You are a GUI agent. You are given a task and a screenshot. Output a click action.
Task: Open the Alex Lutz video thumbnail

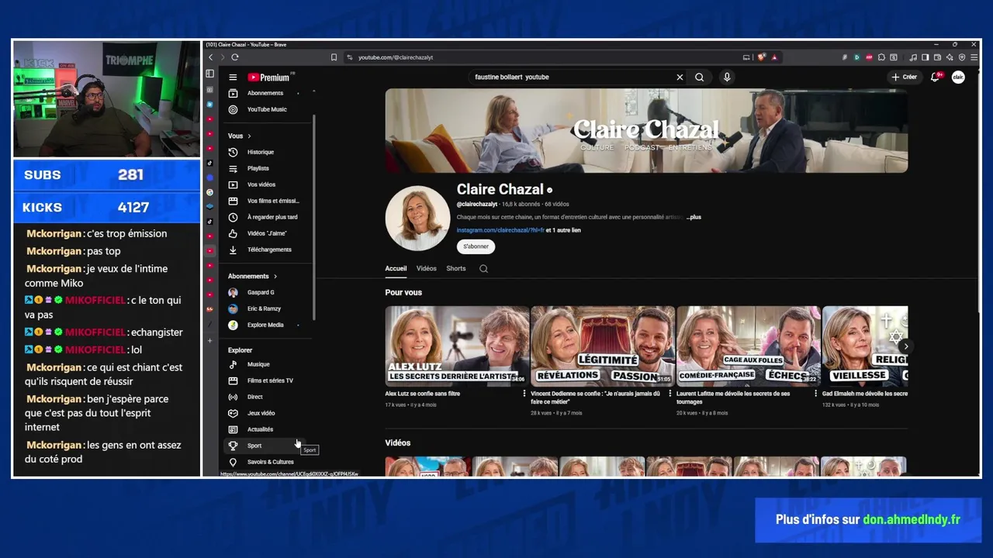pyautogui.click(x=457, y=346)
